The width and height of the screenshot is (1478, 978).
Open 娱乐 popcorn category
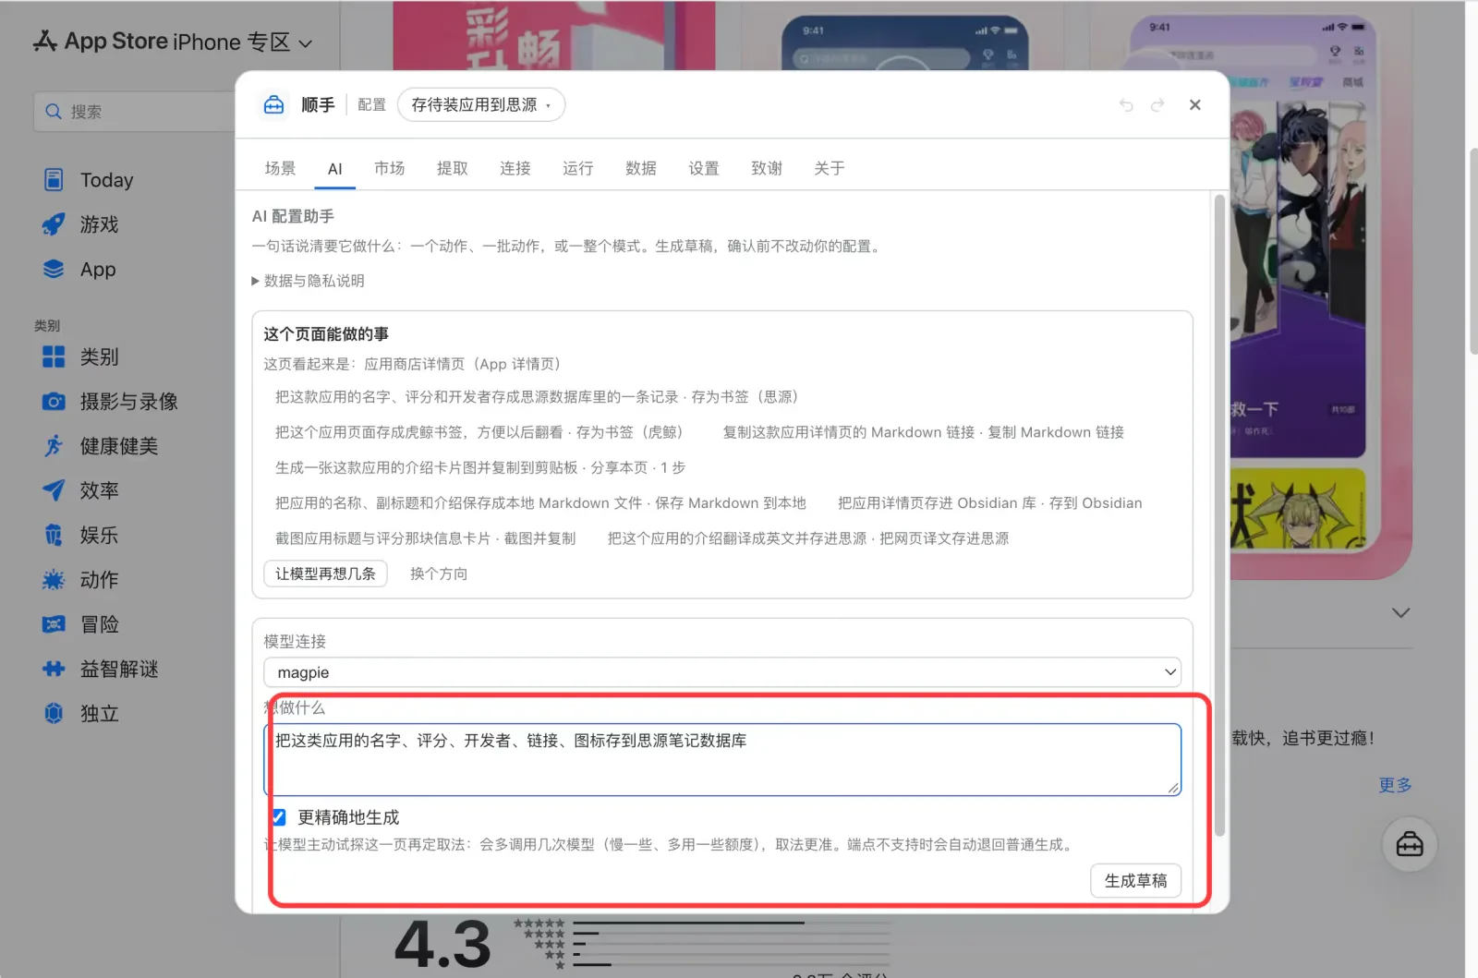(x=54, y=535)
